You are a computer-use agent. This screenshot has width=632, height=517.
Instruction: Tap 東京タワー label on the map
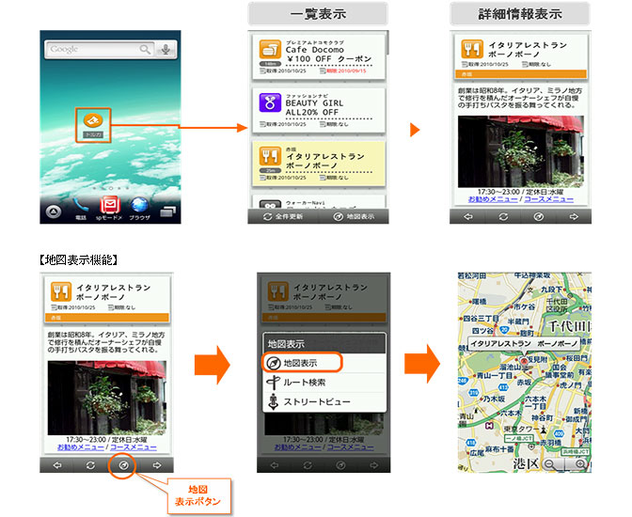click(521, 430)
